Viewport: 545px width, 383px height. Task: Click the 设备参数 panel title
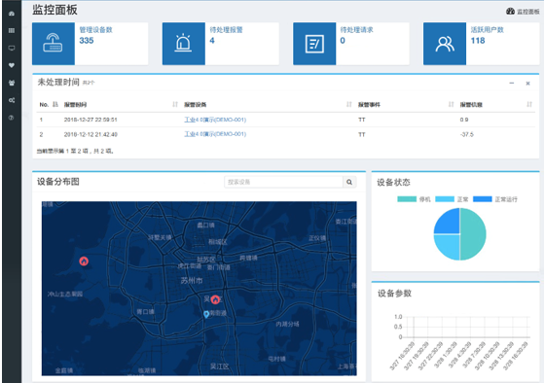(394, 294)
